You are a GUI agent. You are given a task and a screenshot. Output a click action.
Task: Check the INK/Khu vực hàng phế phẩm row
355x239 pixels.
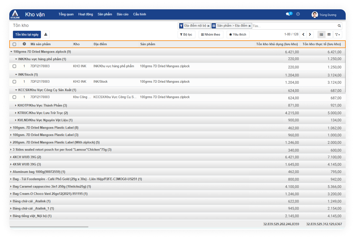(14, 66)
